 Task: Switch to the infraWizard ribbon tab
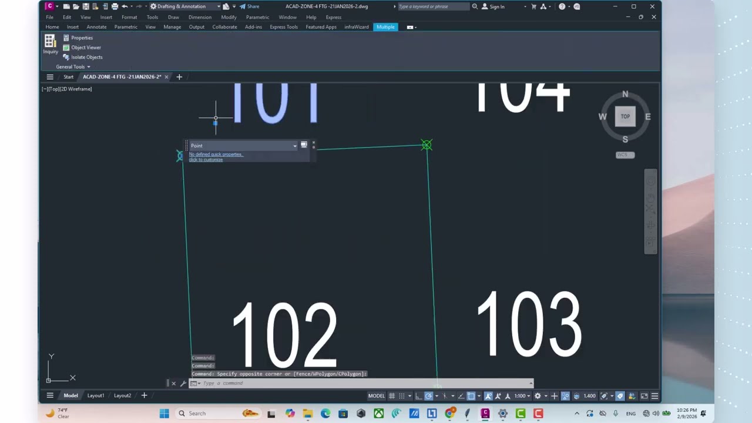pyautogui.click(x=357, y=27)
